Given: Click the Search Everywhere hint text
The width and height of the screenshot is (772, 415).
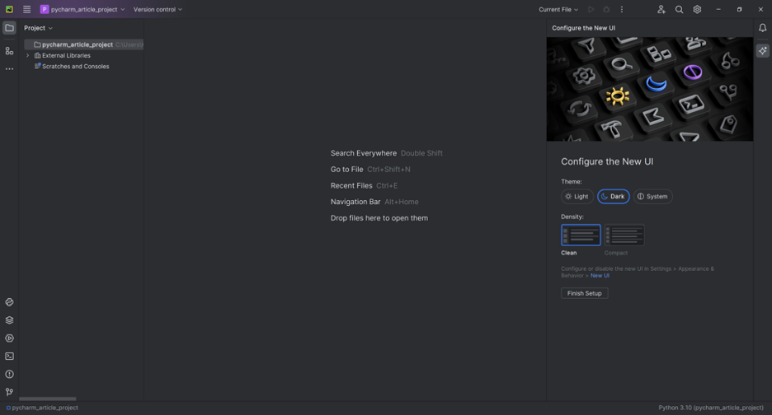Looking at the screenshot, I should point(364,153).
